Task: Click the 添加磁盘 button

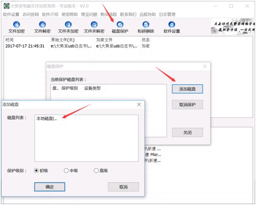Action: (188, 89)
